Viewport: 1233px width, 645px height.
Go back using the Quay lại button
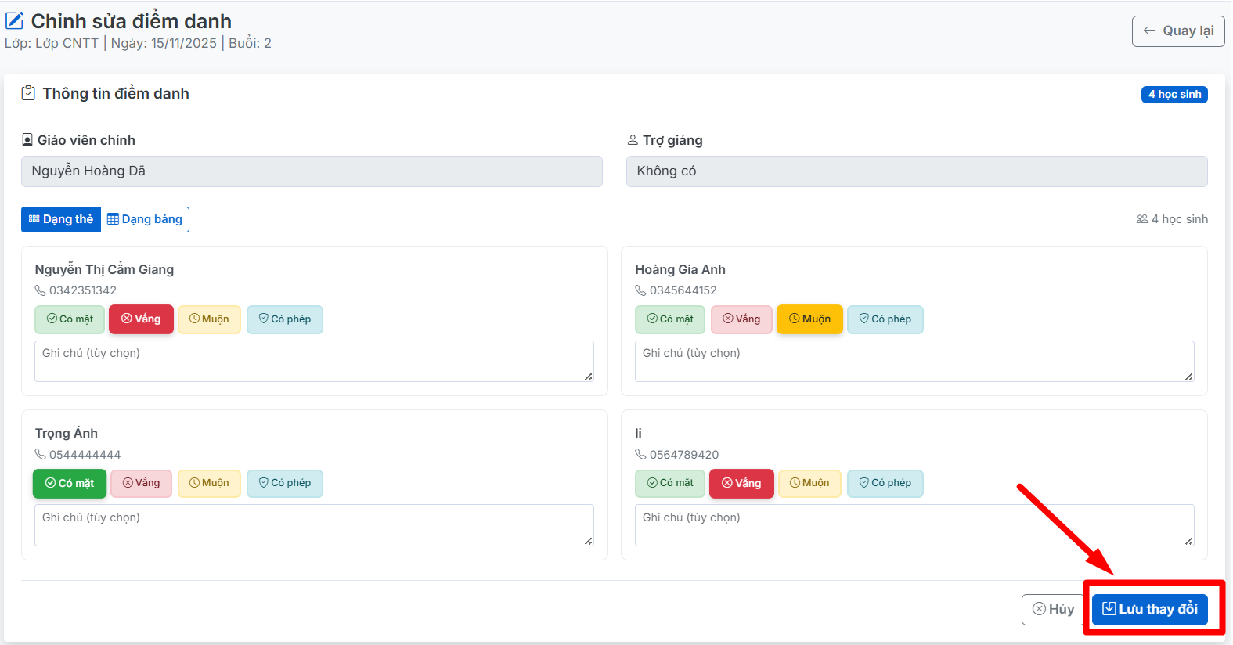point(1177,31)
